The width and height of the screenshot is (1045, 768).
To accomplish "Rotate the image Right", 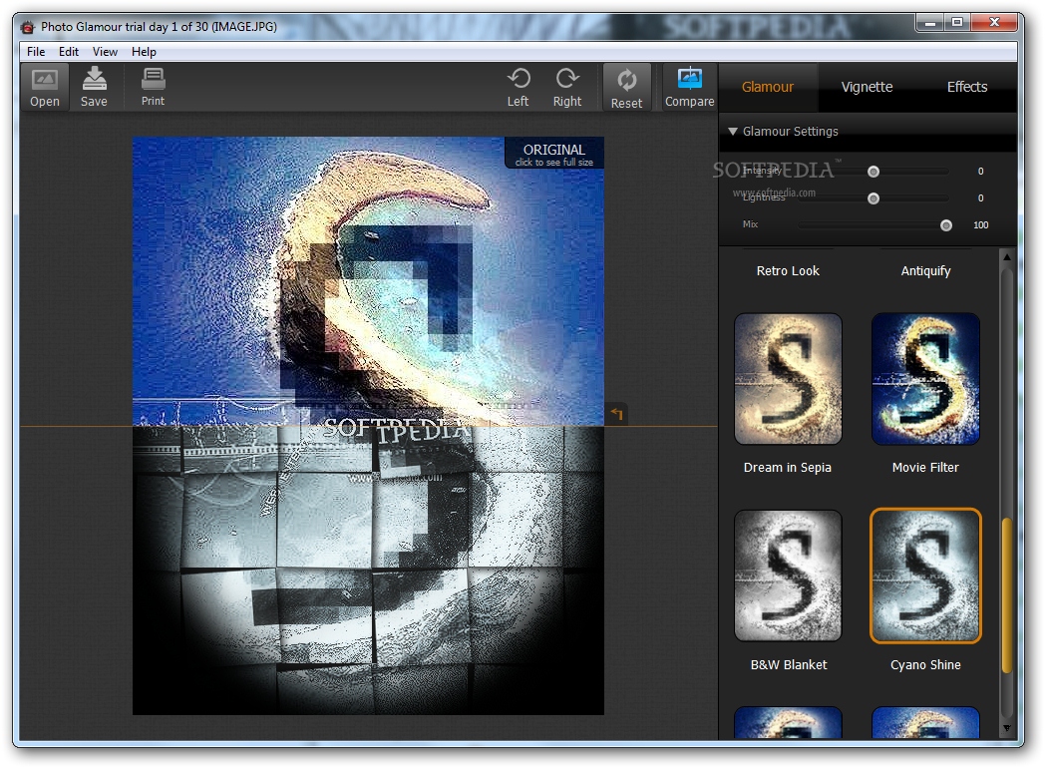I will tap(567, 87).
